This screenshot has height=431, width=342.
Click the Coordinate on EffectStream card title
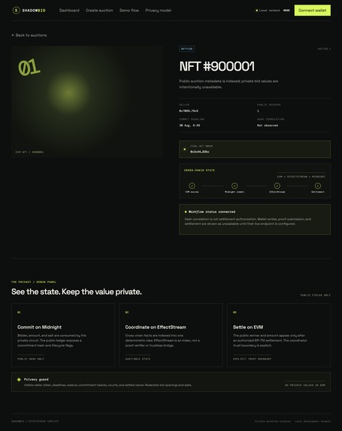156,327
